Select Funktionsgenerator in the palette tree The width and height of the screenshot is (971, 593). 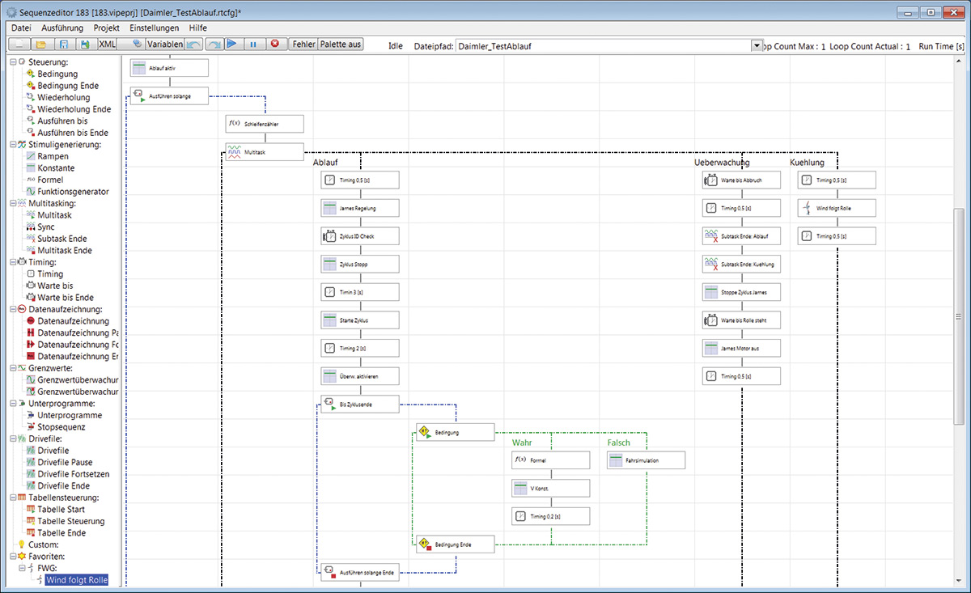click(72, 192)
